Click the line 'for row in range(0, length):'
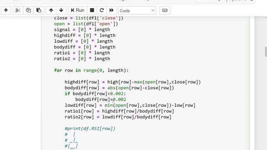This screenshot has width=267, height=150. tap(91, 70)
